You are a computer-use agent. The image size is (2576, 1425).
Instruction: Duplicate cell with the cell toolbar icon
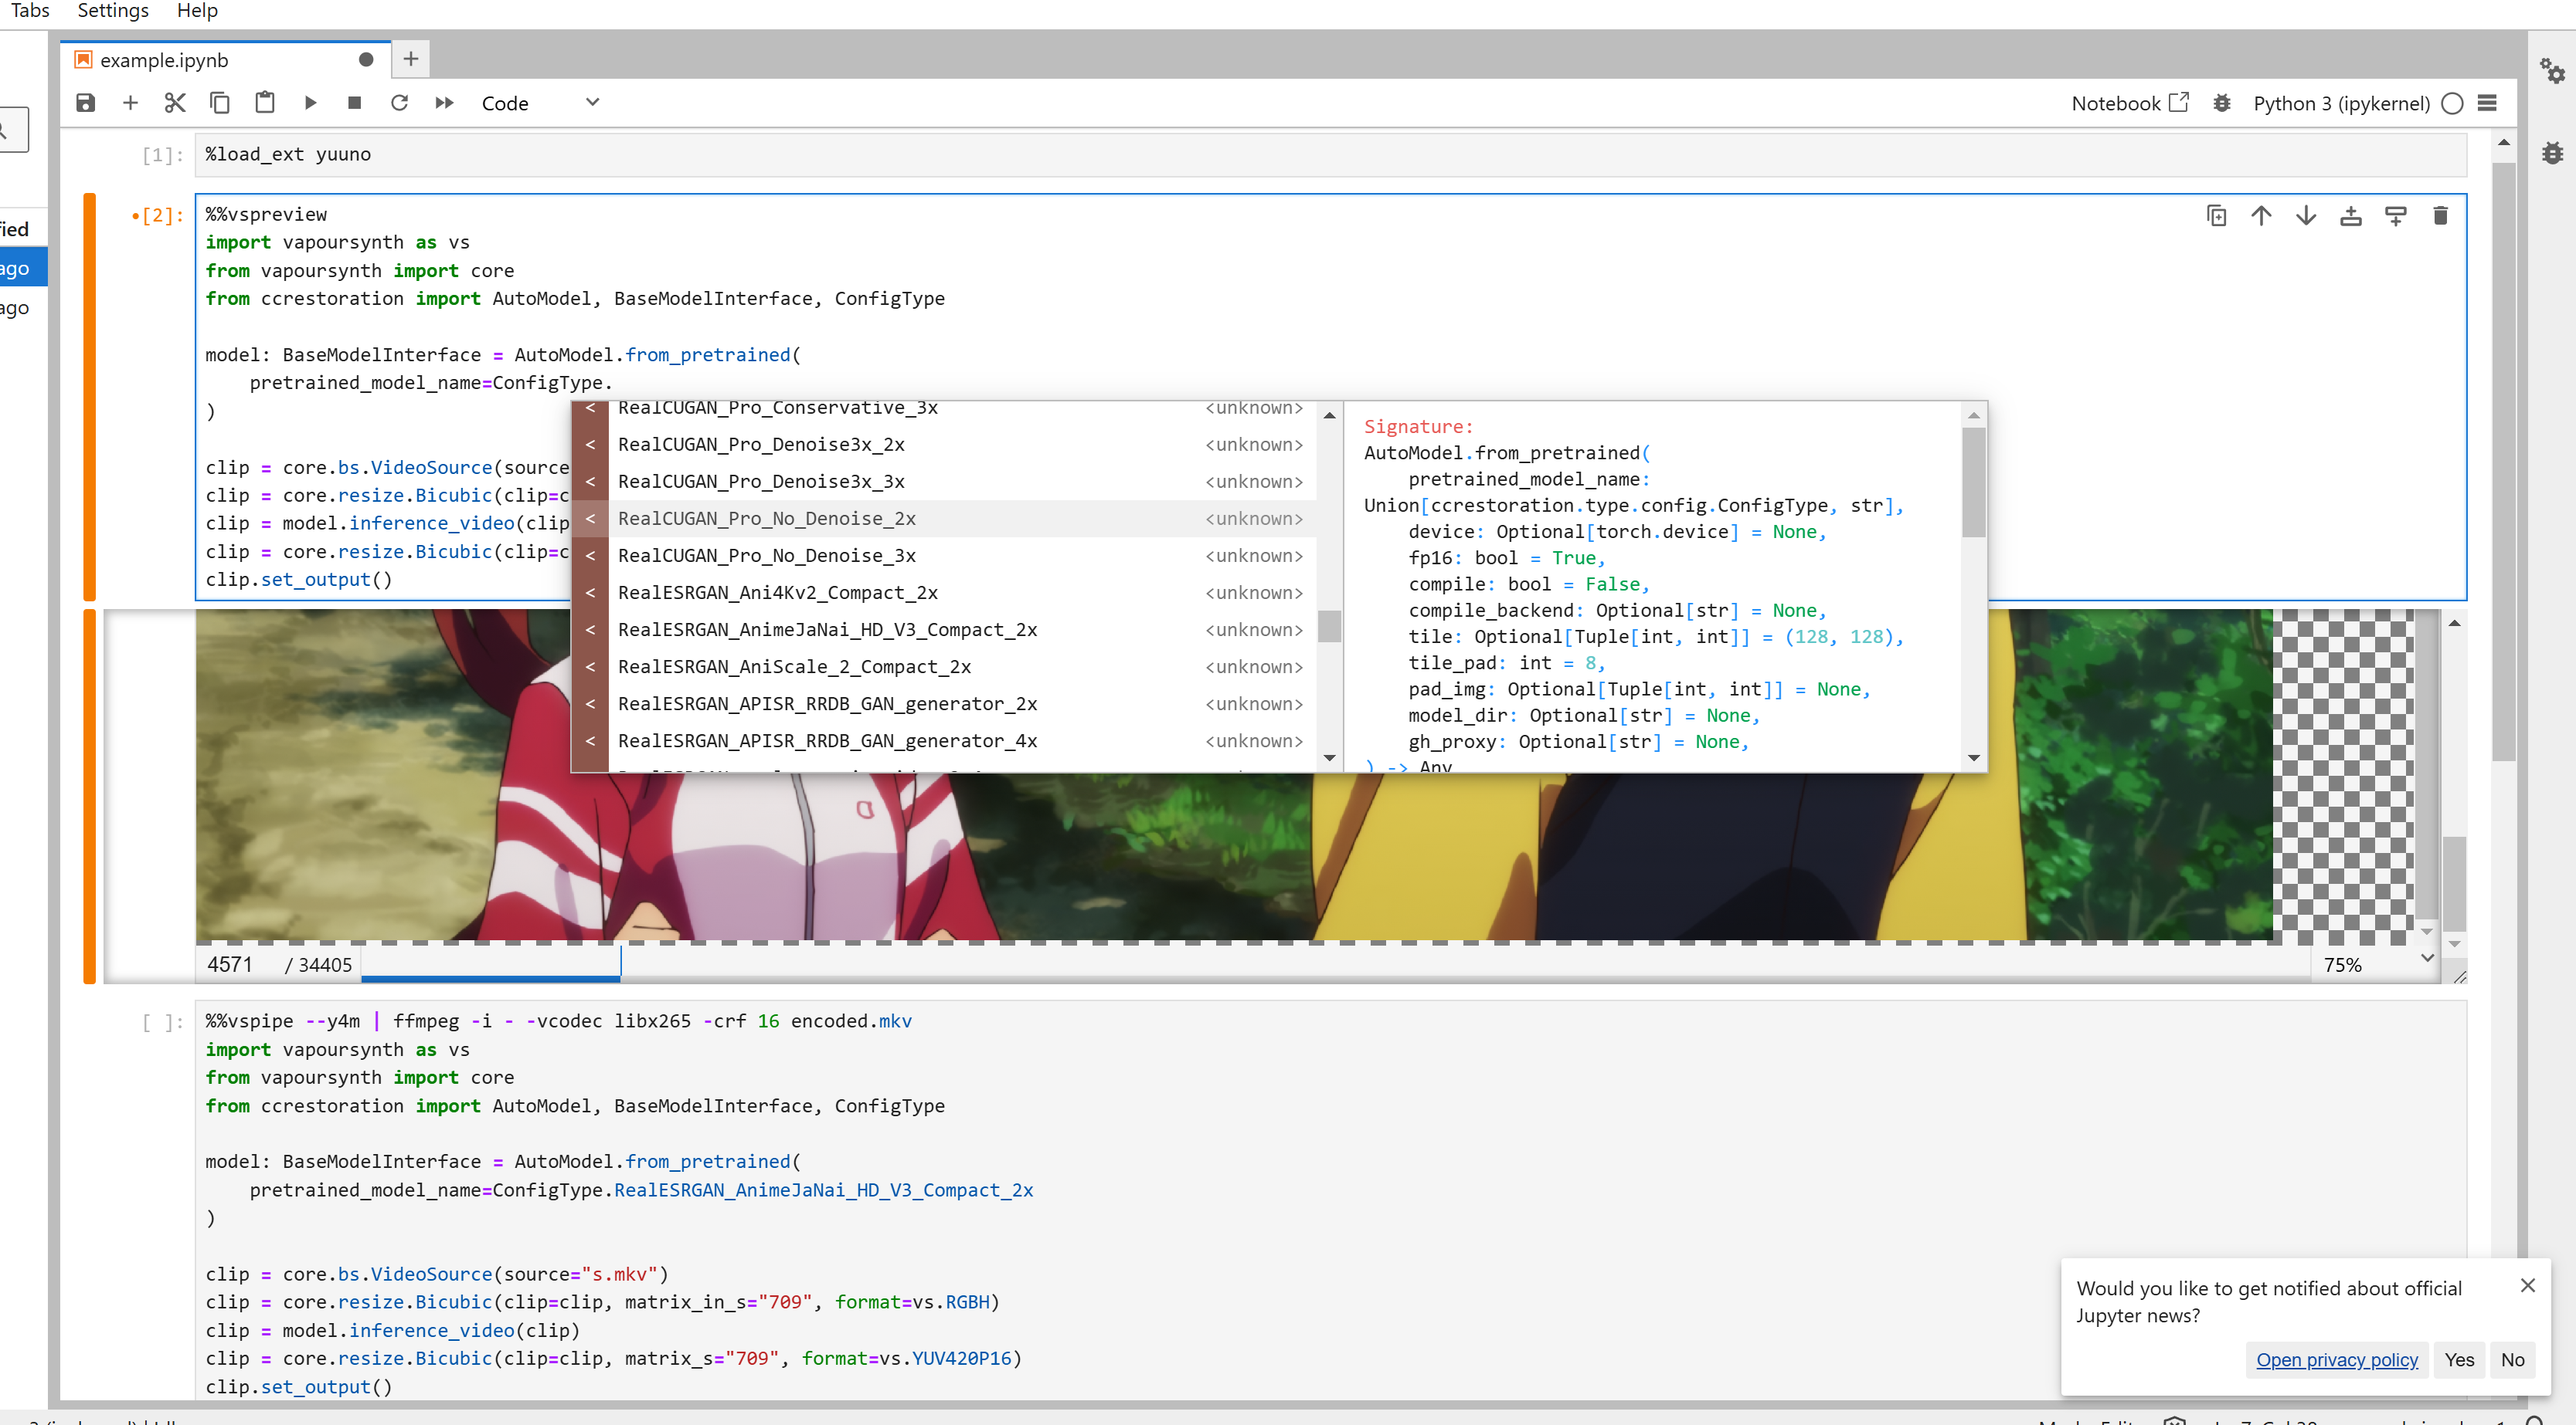(x=2217, y=216)
